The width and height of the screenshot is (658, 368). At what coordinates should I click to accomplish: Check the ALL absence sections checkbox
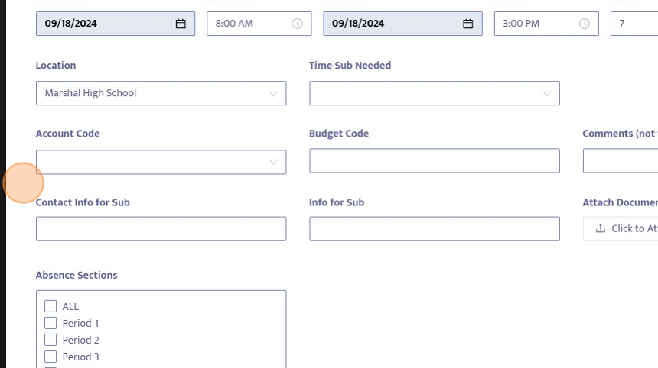coord(50,306)
